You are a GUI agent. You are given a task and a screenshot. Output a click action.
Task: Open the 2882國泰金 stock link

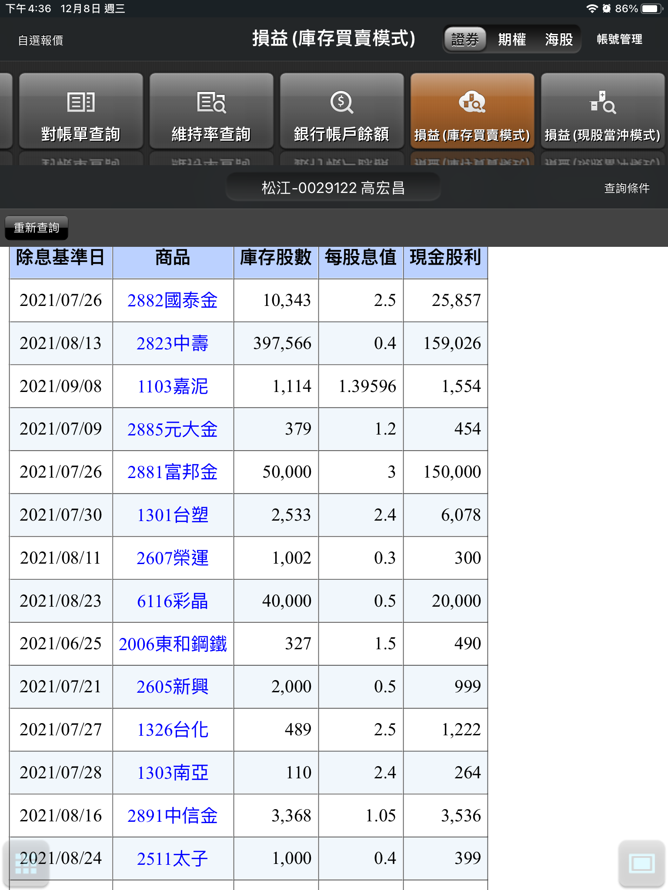(172, 300)
